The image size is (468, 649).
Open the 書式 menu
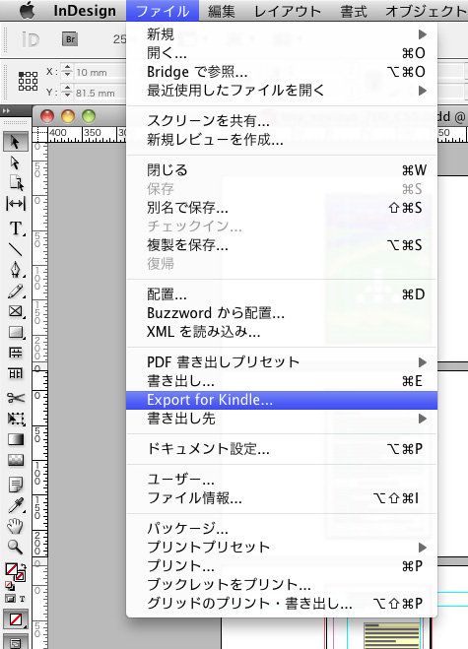[354, 11]
